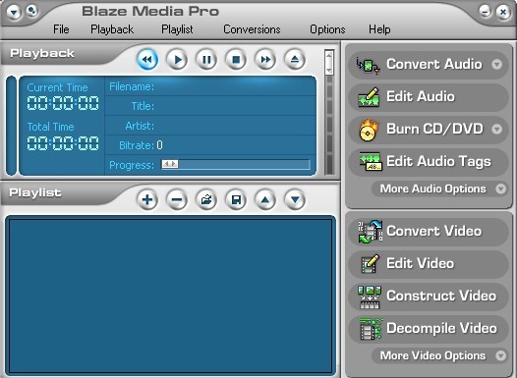Stop playback with the stop button

[x=236, y=60]
